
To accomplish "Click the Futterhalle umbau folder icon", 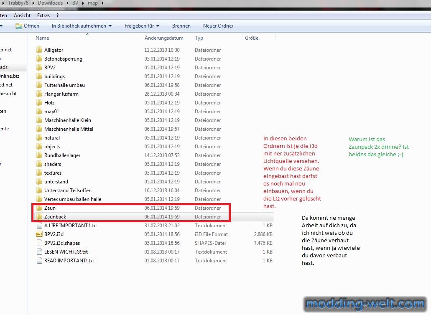I will [x=39, y=85].
